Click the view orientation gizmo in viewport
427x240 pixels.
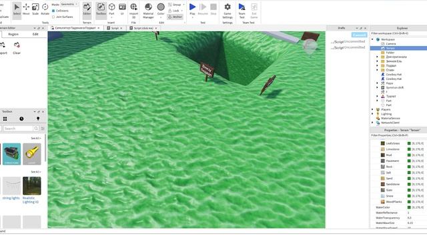pos(310,46)
